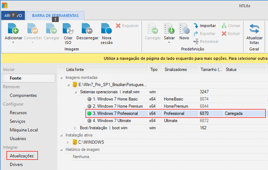Select Windows 7 Professional row text

point(115,114)
